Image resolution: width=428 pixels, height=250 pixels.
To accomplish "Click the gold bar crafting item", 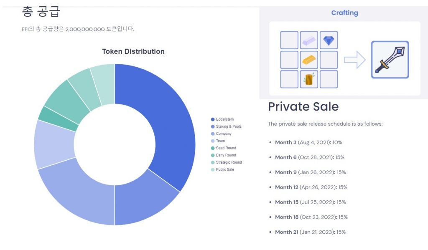I will point(309,60).
